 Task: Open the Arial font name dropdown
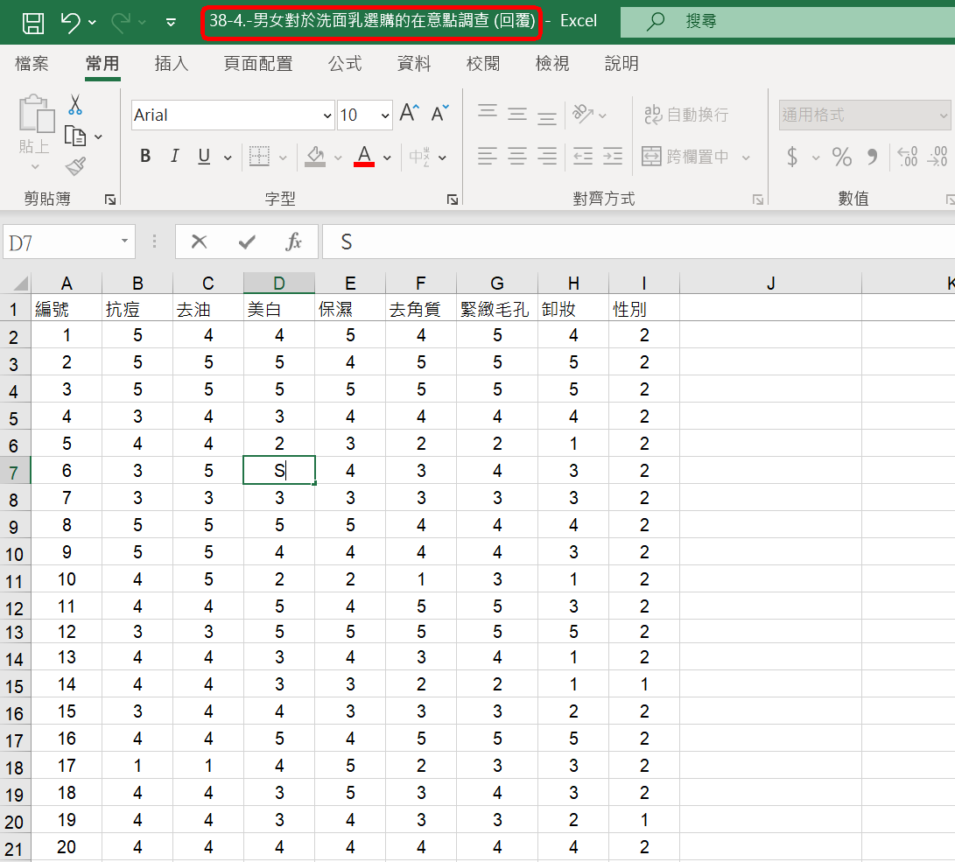click(327, 116)
